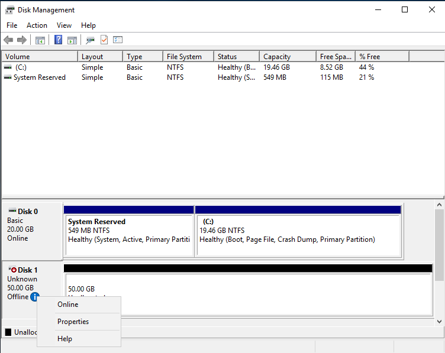
Task: Sort by the Type column header
Action: 143,56
